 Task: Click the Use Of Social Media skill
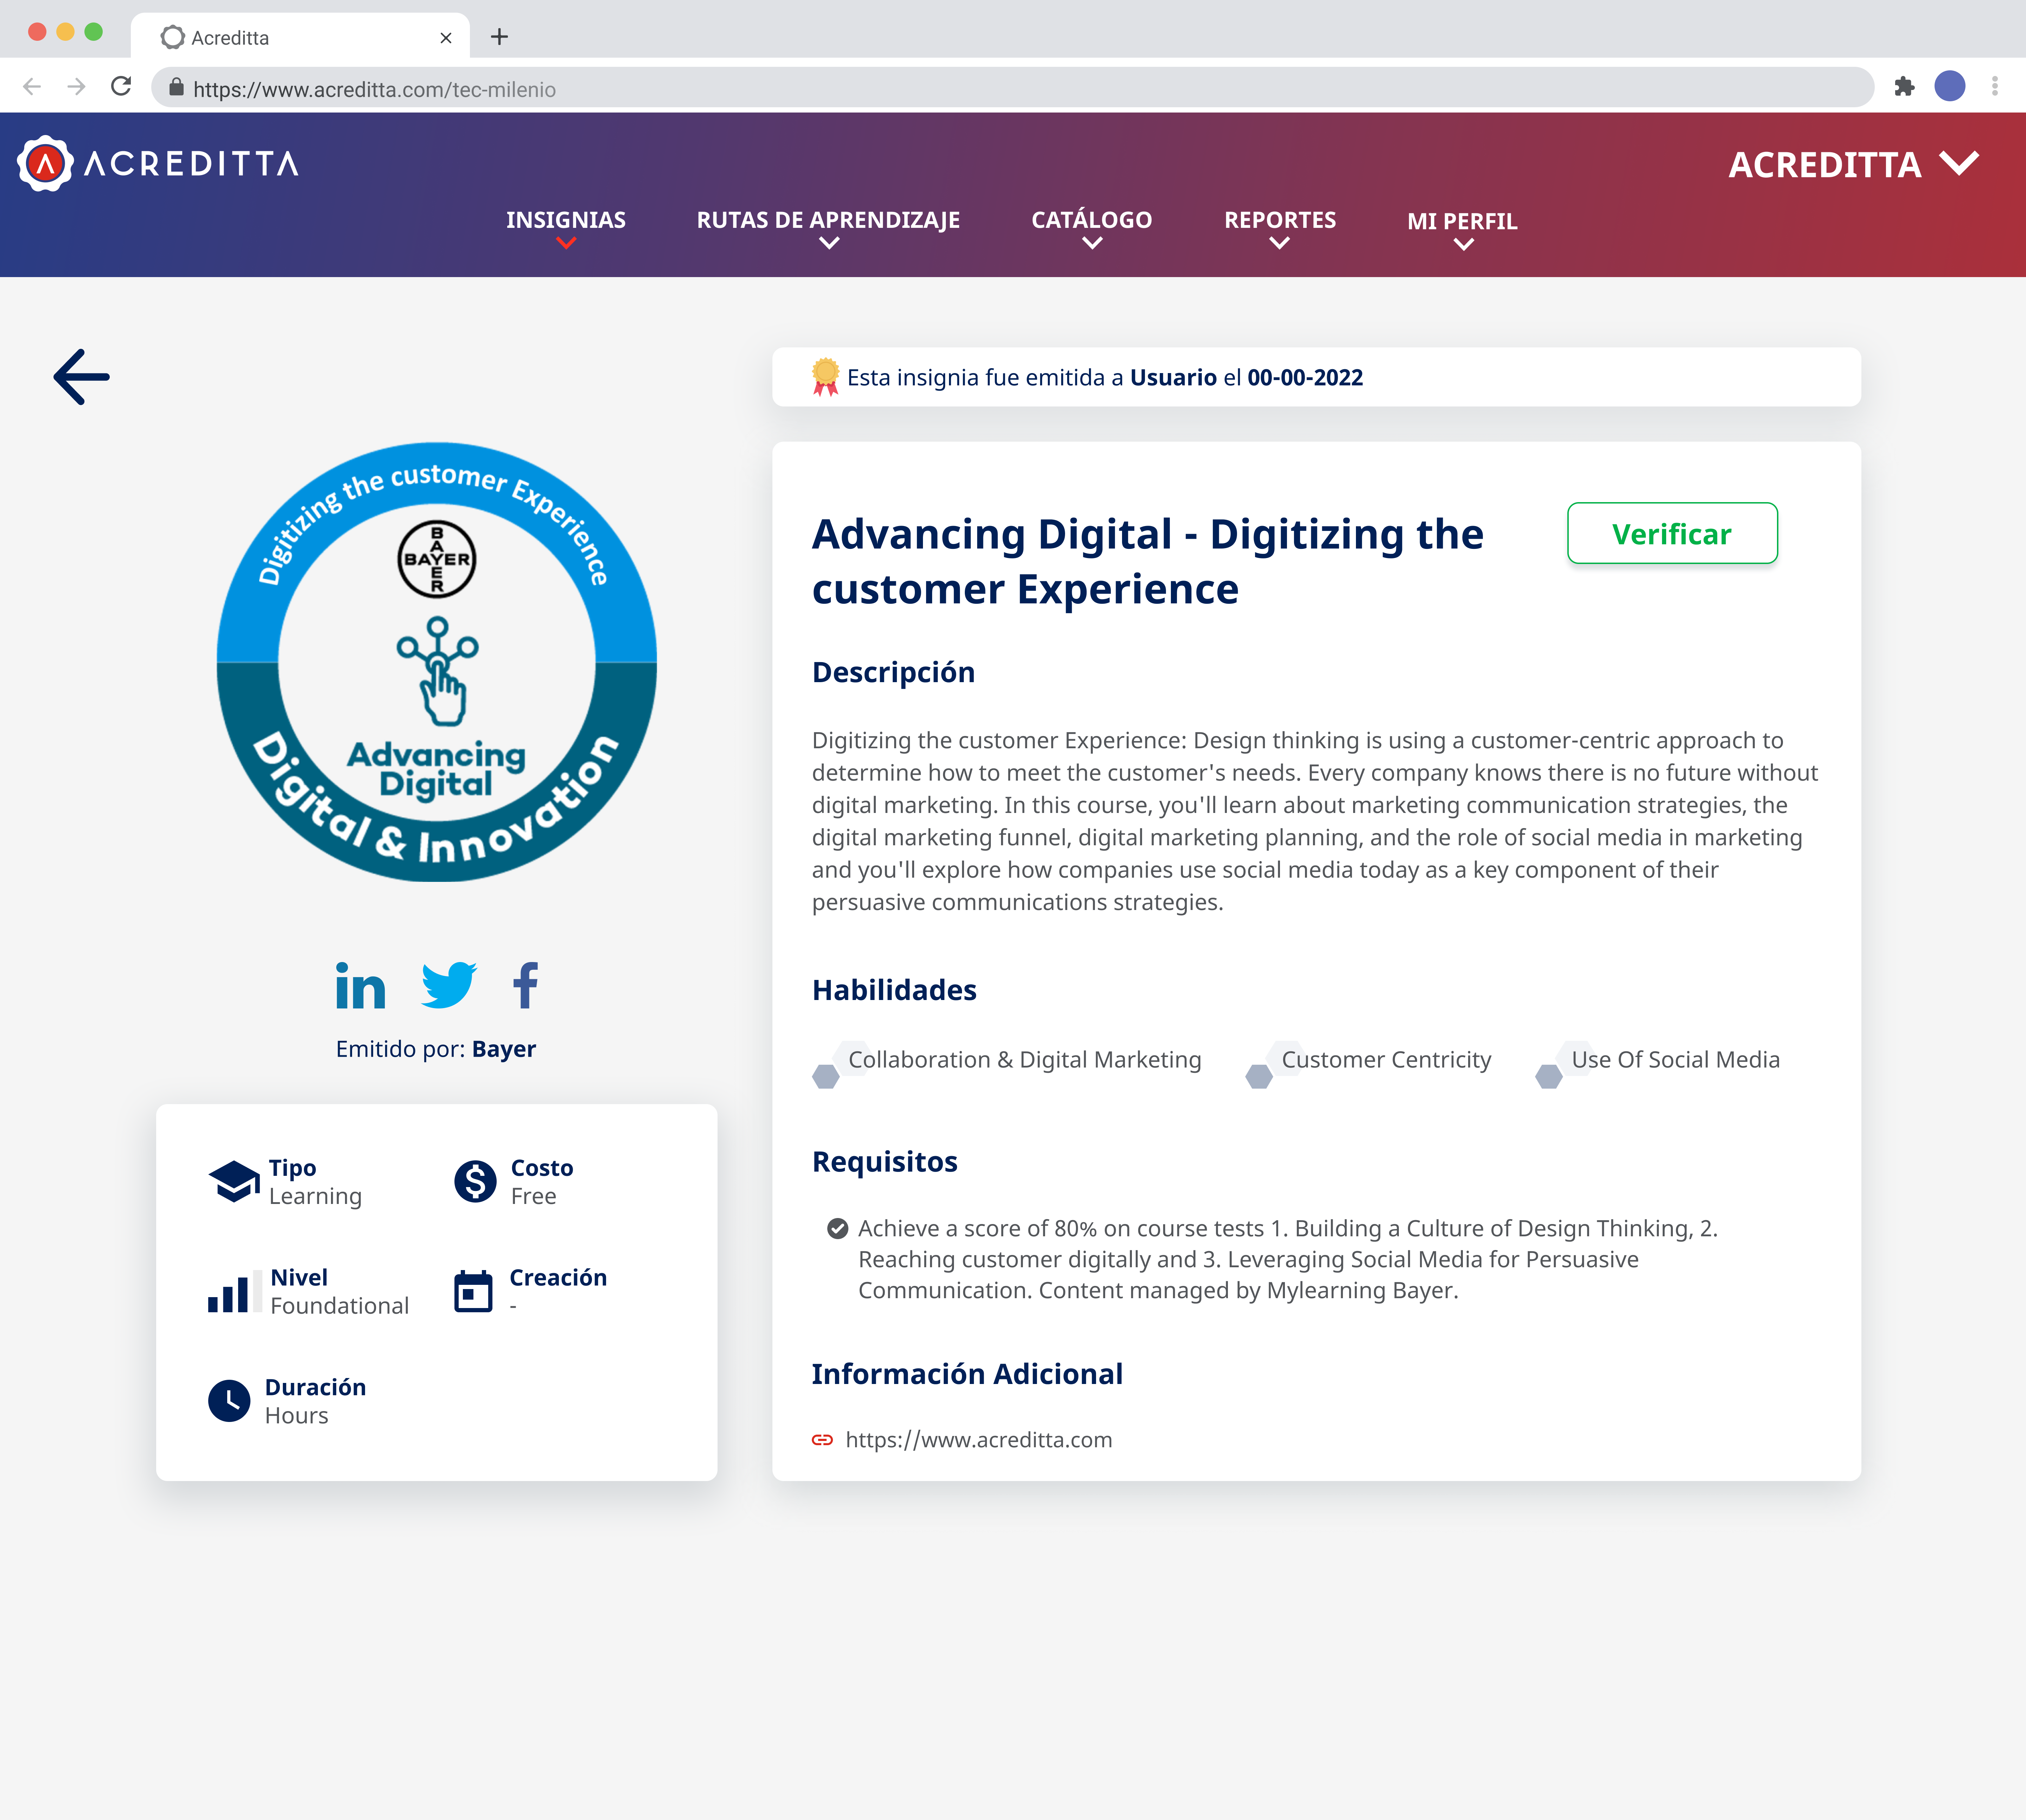click(1676, 1060)
